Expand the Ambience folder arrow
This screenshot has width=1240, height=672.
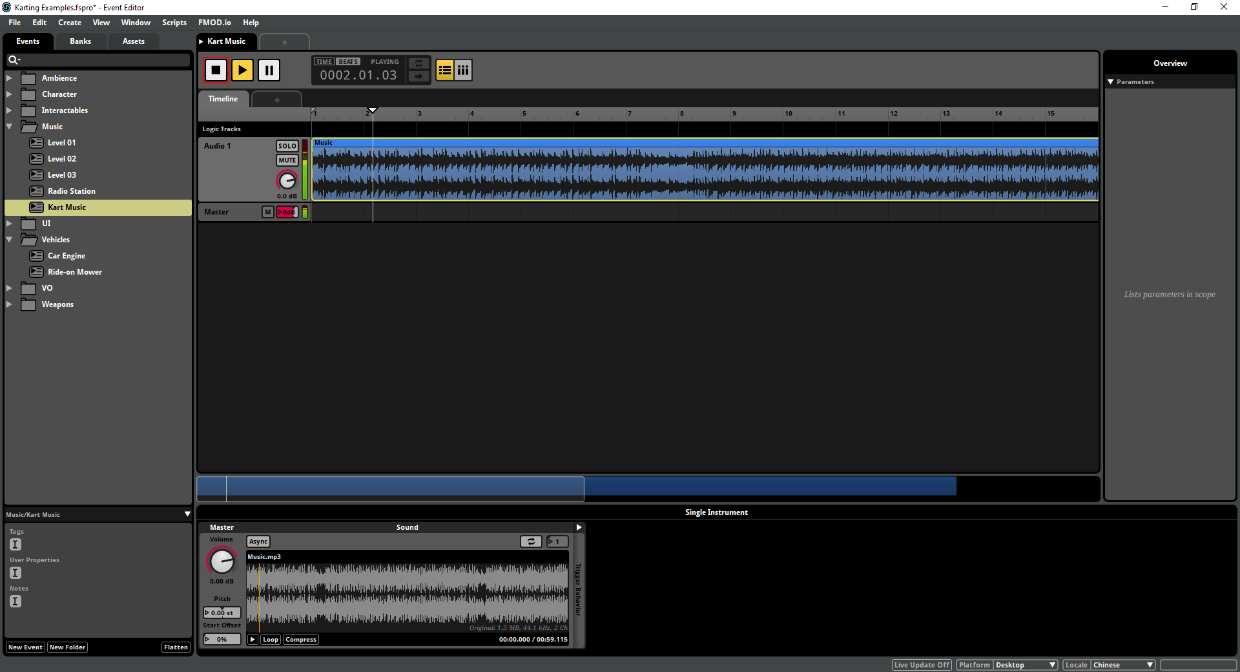point(9,78)
